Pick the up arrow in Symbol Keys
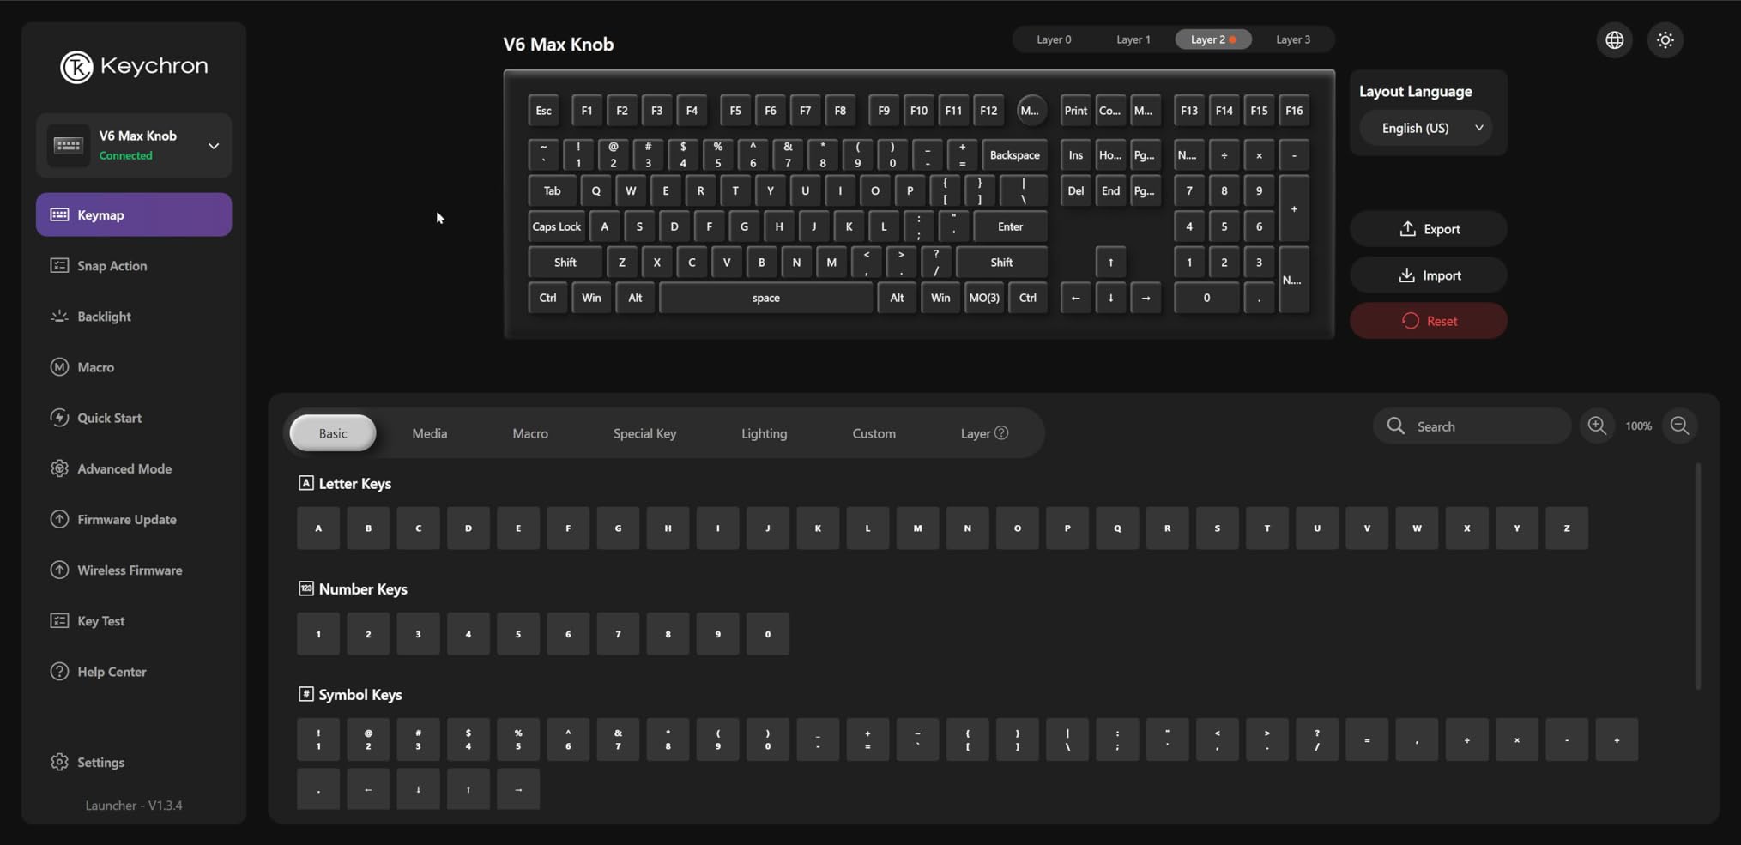 click(468, 789)
